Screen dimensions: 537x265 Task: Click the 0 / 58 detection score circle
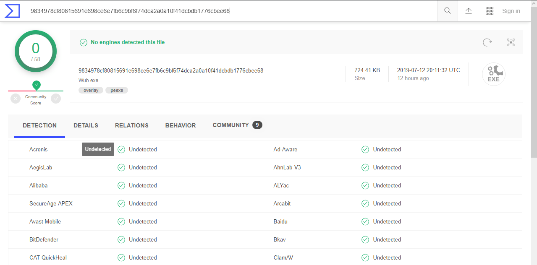(x=36, y=52)
